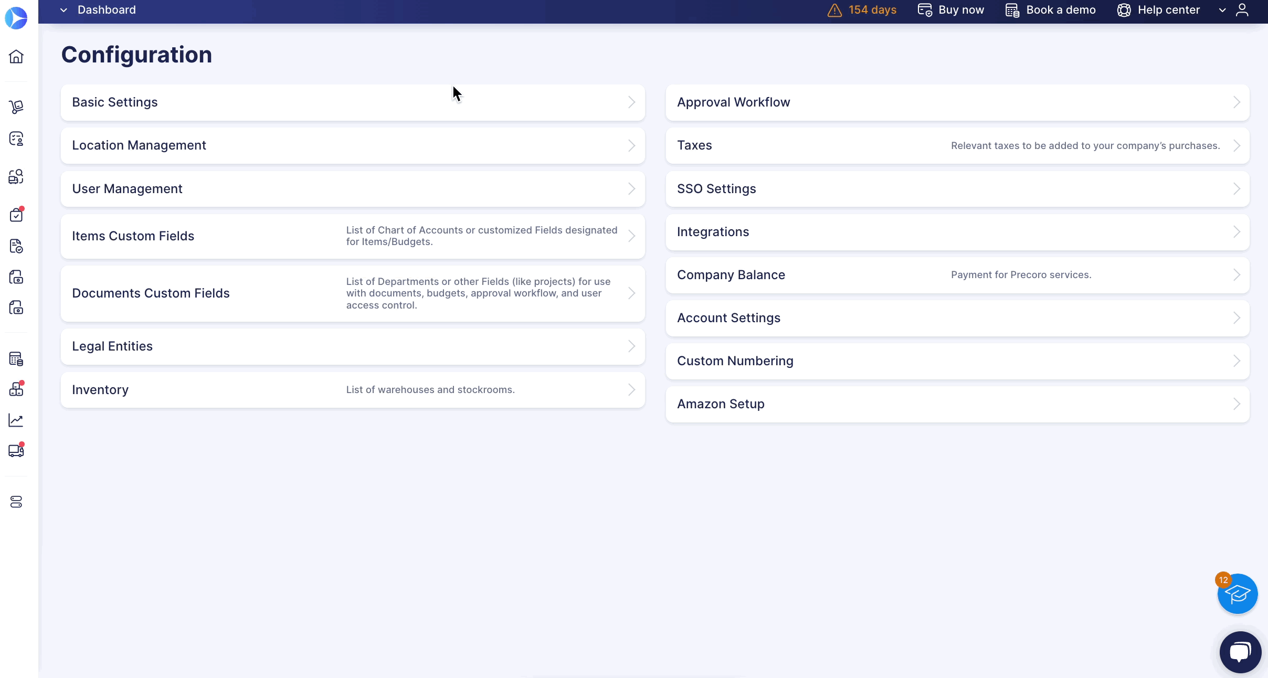
Task: Open the Taxes configuration
Action: (x=957, y=145)
